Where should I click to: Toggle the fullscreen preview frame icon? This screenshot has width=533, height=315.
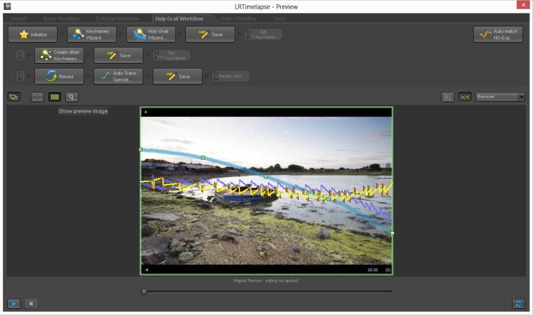coord(37,97)
